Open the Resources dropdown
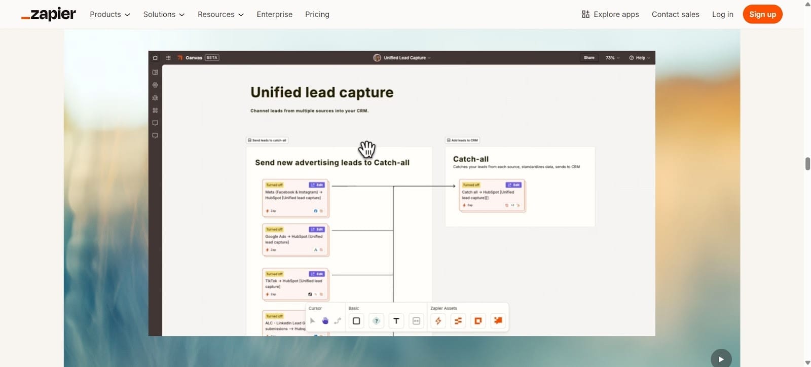Screen dimensions: 811x367 pos(220,14)
